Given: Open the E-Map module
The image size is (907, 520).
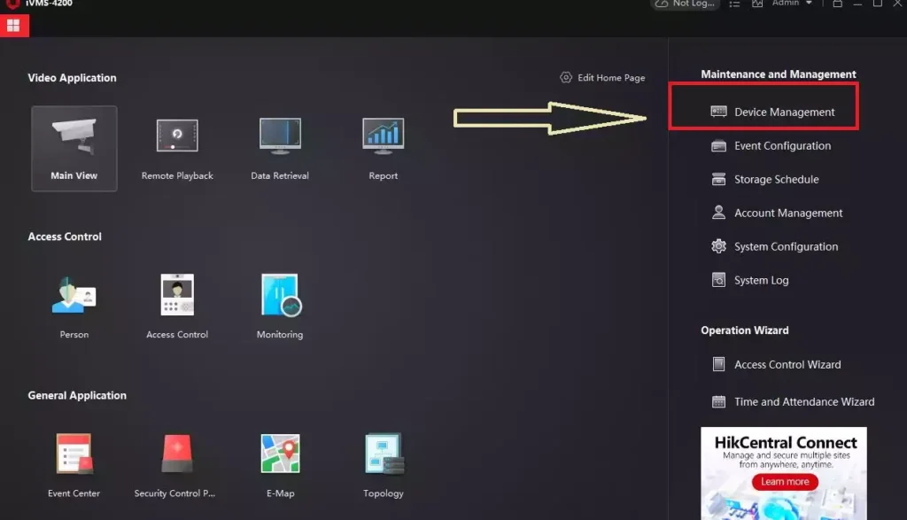Looking at the screenshot, I should coord(281,465).
